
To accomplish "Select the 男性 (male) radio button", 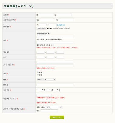I will pyautogui.click(x=38, y=72).
